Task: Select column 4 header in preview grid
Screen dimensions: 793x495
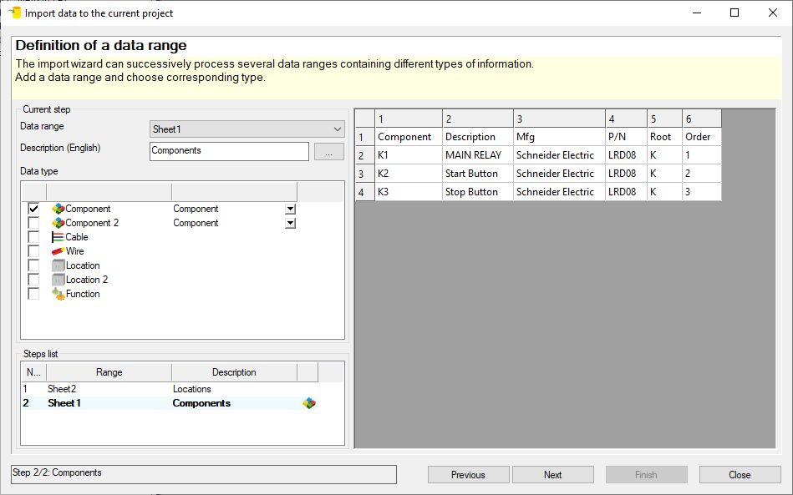Action: click(626, 119)
